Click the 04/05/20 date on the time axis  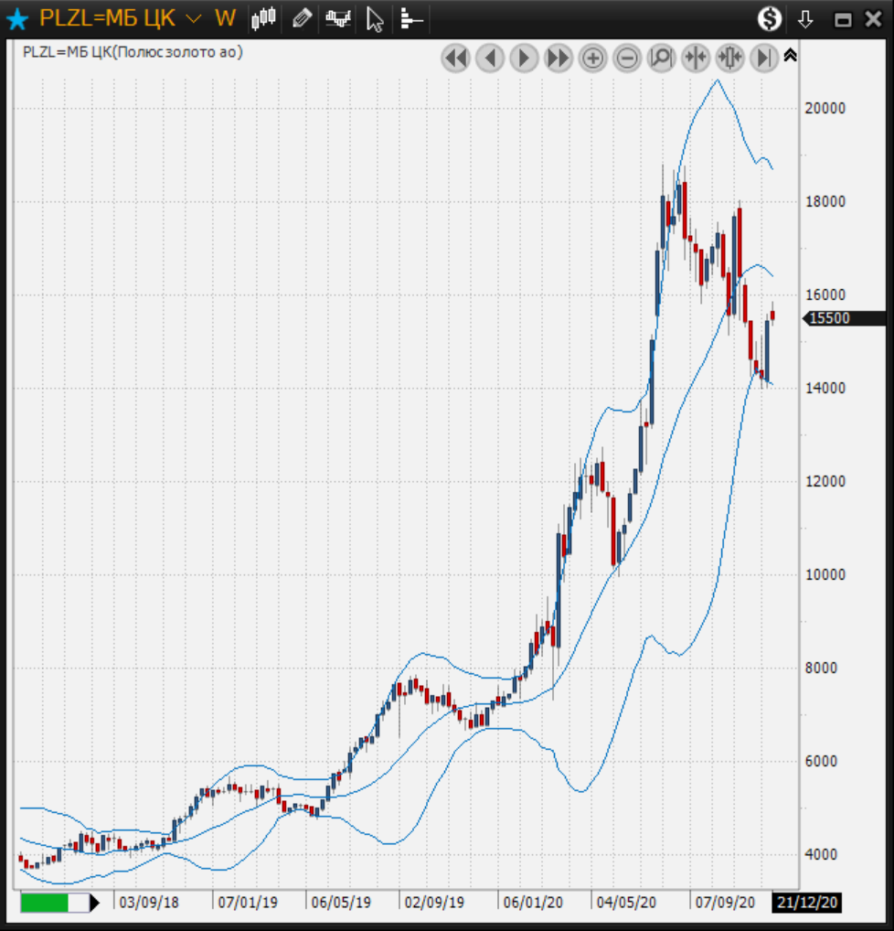[x=625, y=903]
